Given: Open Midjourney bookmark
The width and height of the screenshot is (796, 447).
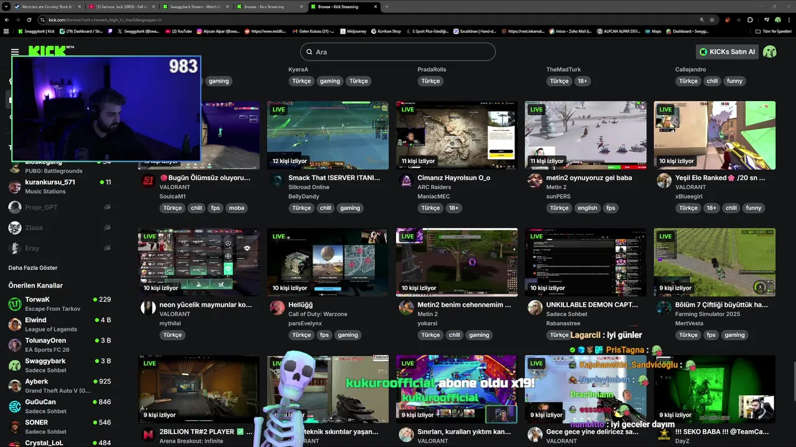Looking at the screenshot, I should [x=354, y=31].
